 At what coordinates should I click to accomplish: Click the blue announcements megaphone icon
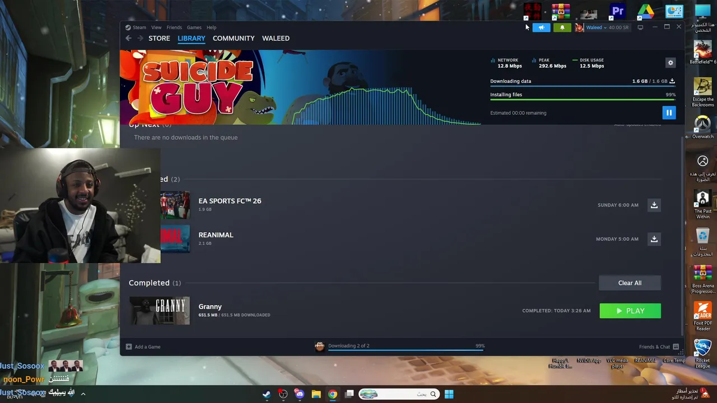pos(541,27)
